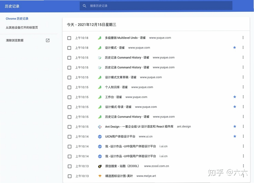Click the UICN用户体验设计平台 favicon

point(100,137)
